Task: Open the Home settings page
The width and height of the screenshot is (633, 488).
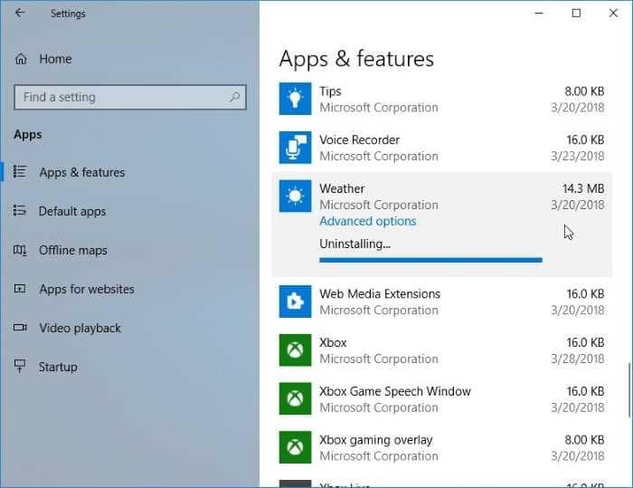Action: pos(54,59)
